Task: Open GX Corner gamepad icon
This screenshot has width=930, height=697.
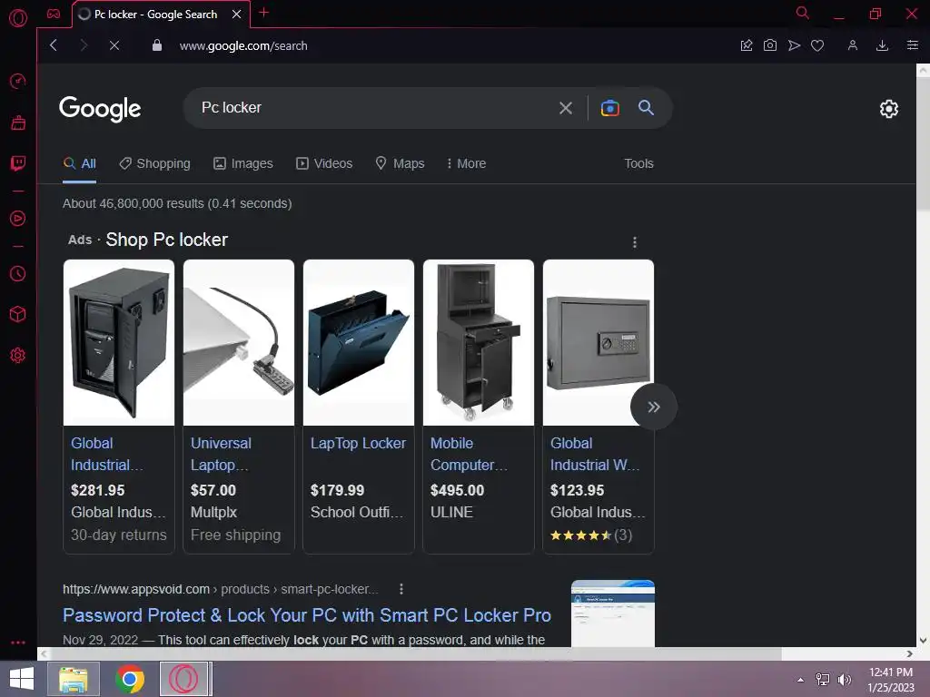Action: [x=54, y=14]
